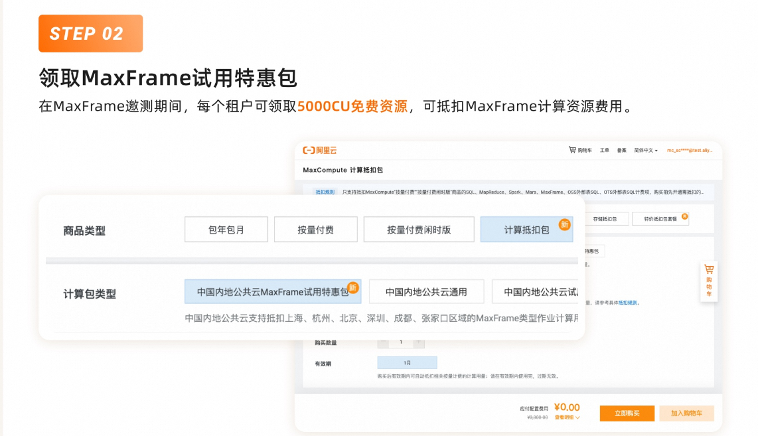Screen dimensions: 758x436
Task: Click the 加入购物车 button
Action: [687, 413]
